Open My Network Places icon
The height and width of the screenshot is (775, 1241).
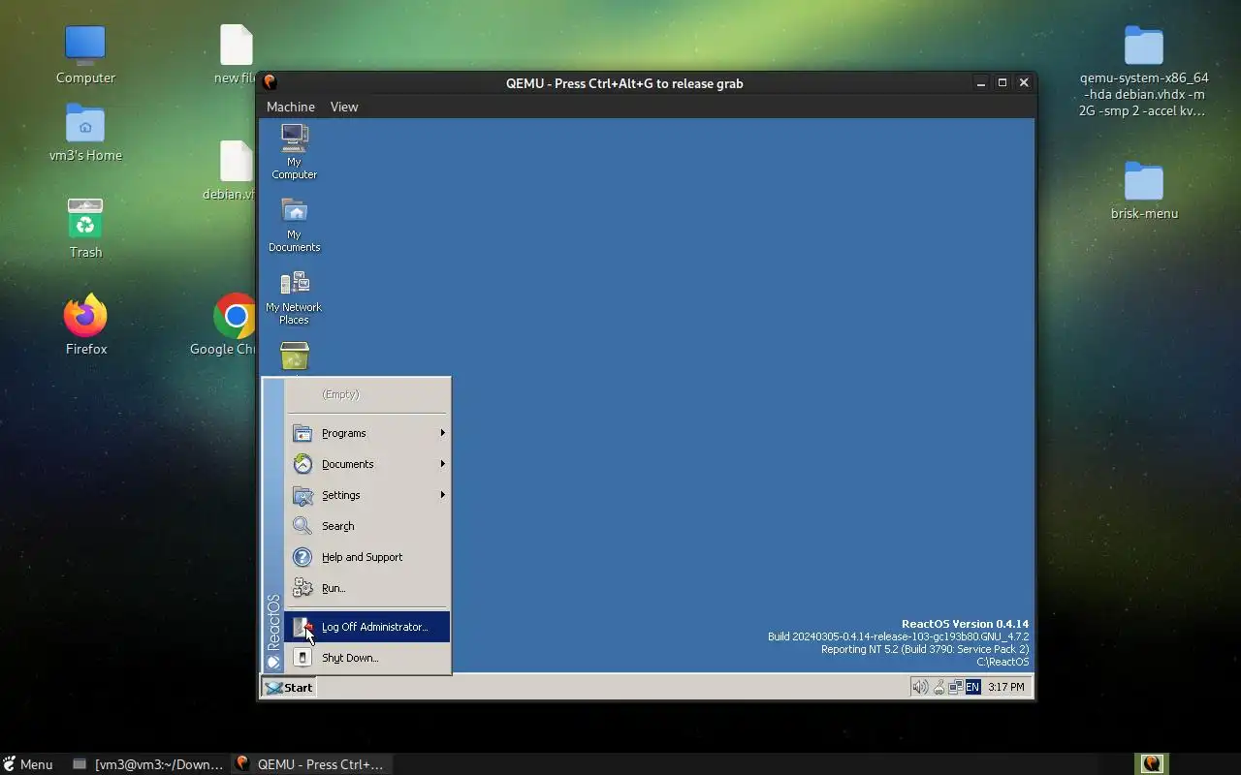(295, 283)
